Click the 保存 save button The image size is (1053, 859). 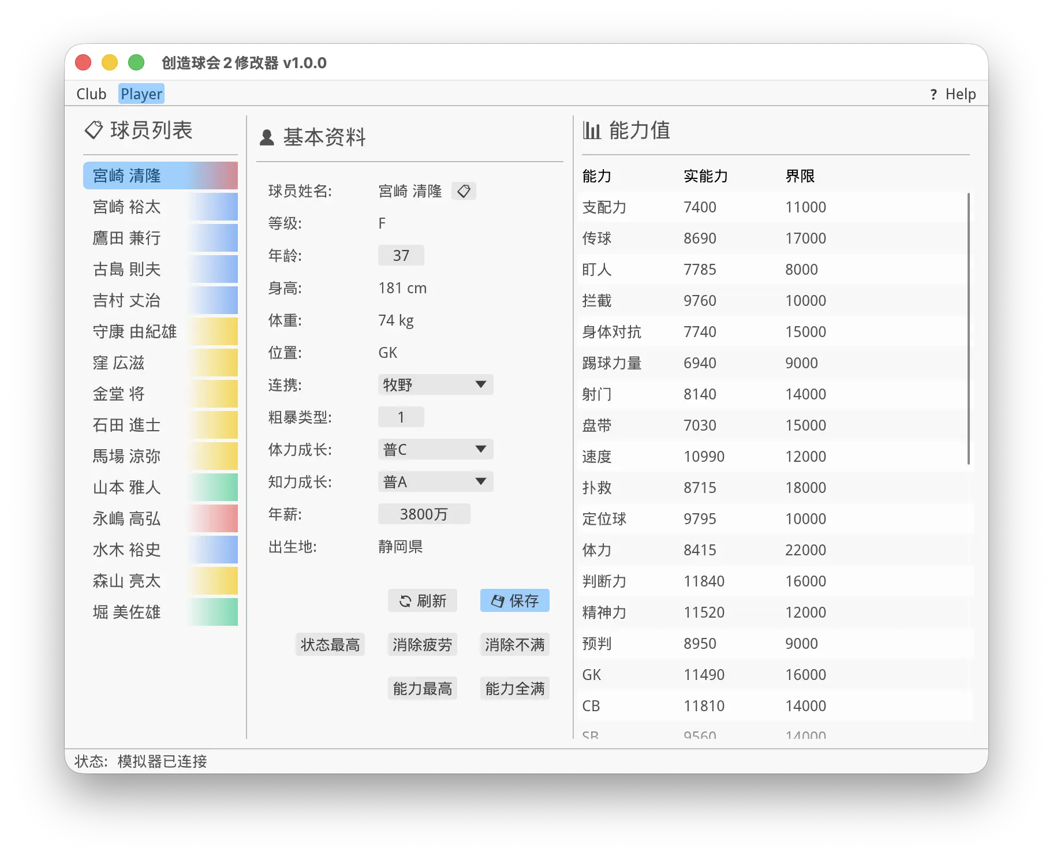pyautogui.click(x=515, y=600)
